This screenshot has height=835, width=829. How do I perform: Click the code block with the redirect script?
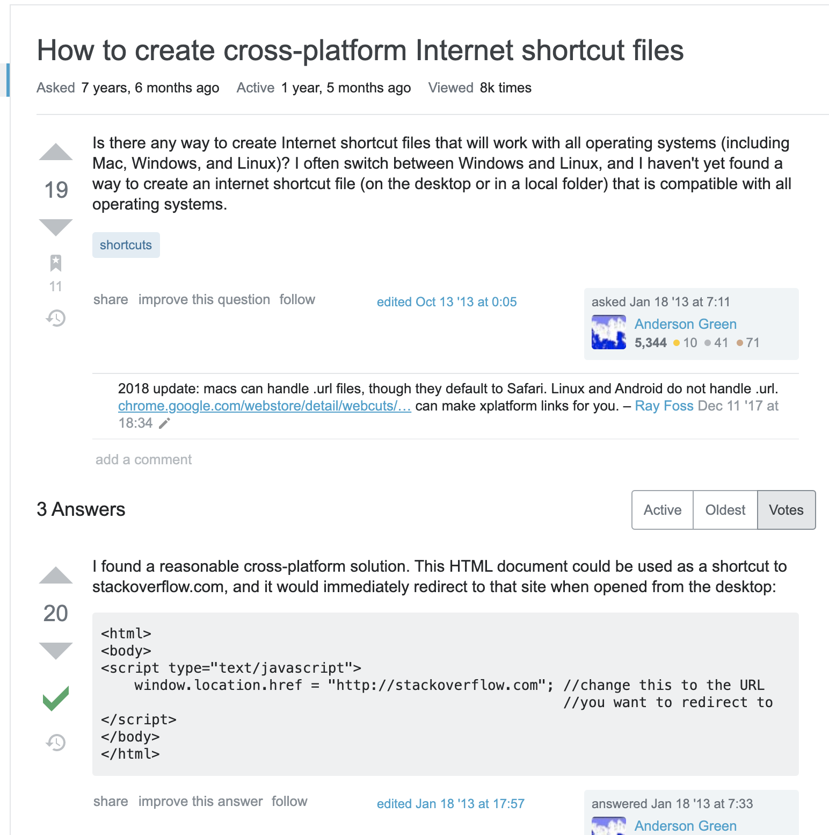[446, 694]
